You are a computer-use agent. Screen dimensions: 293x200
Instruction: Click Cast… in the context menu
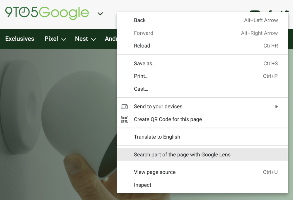point(141,89)
